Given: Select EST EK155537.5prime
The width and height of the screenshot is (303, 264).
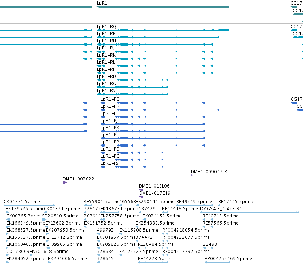Looking at the screenshot, I should pyautogui.click(x=26, y=237).
